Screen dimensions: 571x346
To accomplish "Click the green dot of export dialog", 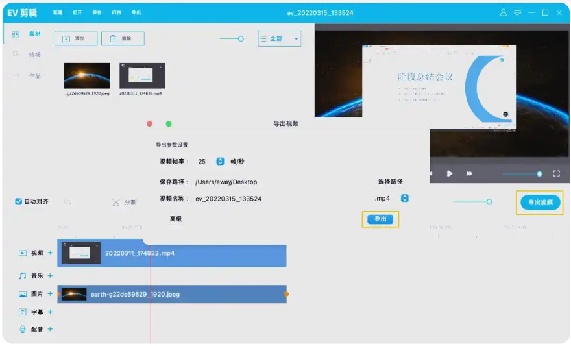I will [x=169, y=124].
